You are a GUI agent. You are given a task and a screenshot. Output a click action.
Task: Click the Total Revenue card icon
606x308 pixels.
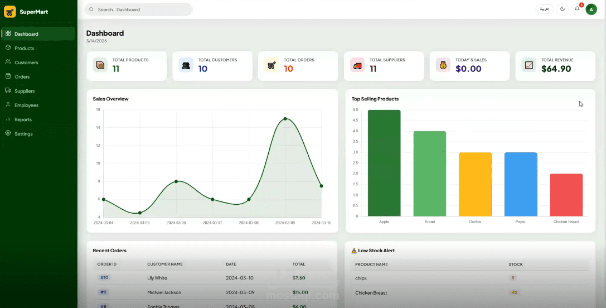(x=529, y=65)
